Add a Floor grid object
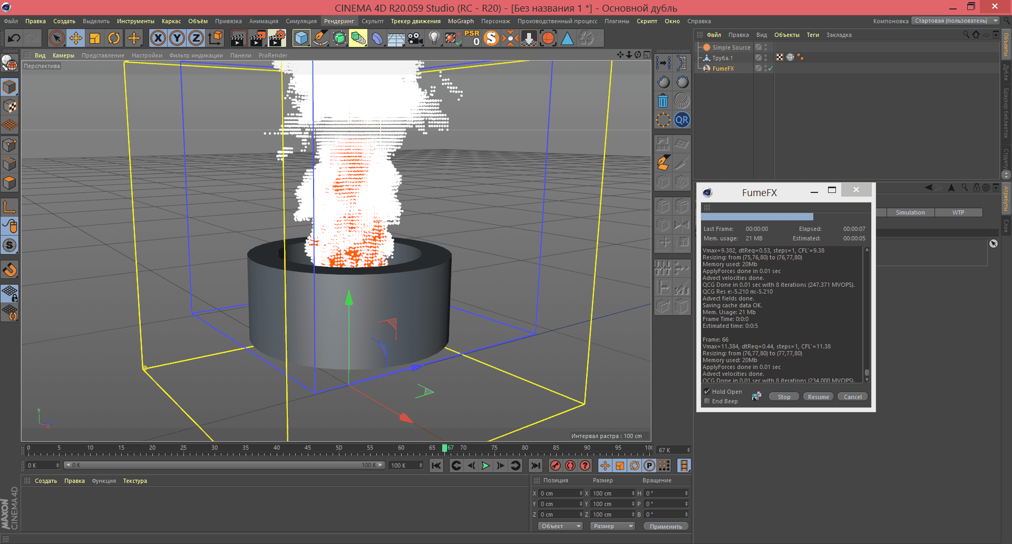Viewport: 1012px width, 544px height. tap(396, 38)
